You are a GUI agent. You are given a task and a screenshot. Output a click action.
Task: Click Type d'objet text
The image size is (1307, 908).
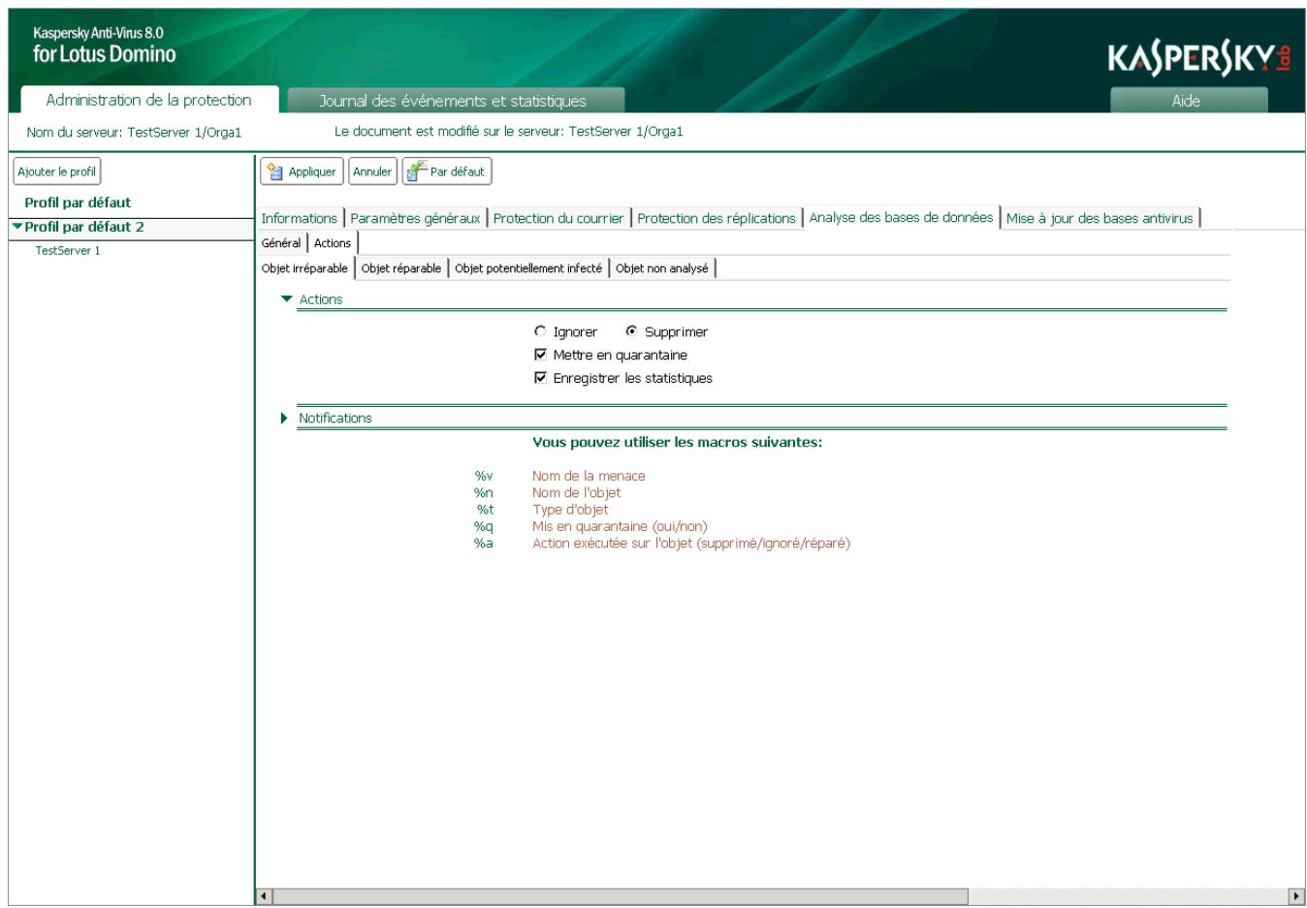pyautogui.click(x=570, y=509)
